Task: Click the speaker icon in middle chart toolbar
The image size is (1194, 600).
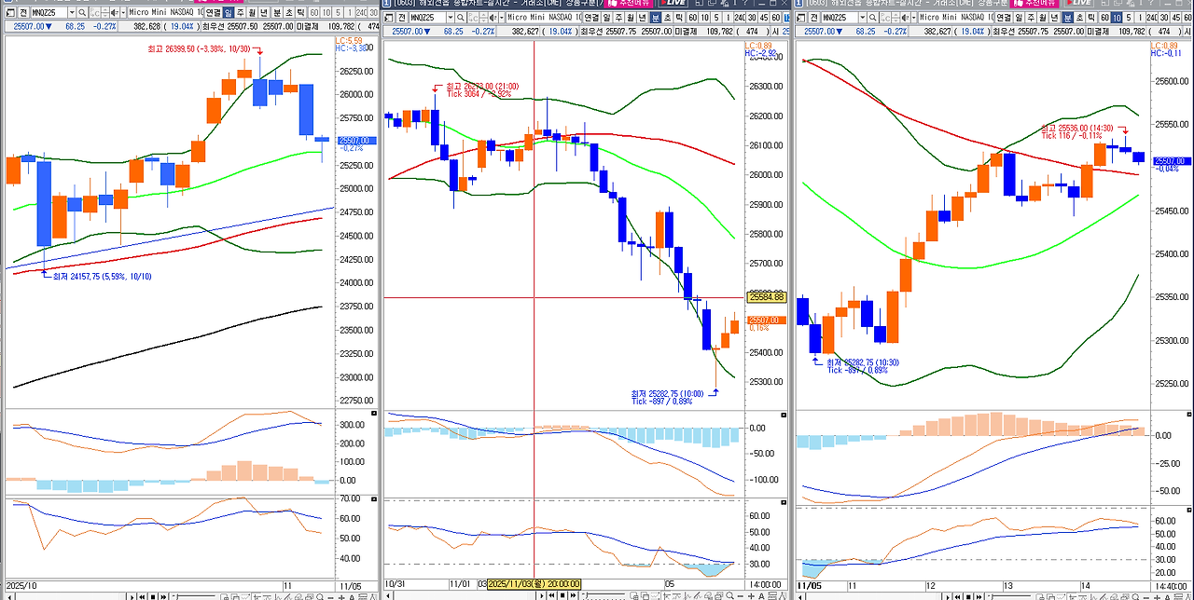Action: pyautogui.click(x=493, y=18)
